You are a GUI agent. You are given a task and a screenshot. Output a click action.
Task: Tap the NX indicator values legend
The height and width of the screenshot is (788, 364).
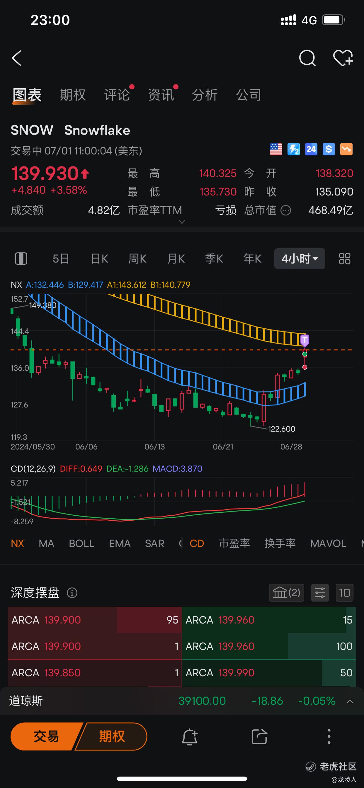(x=101, y=285)
